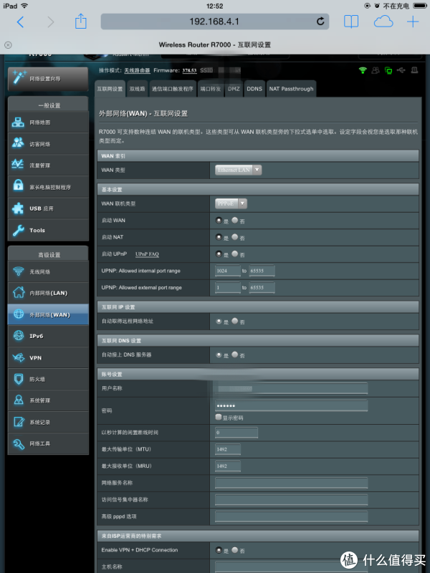
Task: Click the 密码 password field
Action: click(x=292, y=405)
